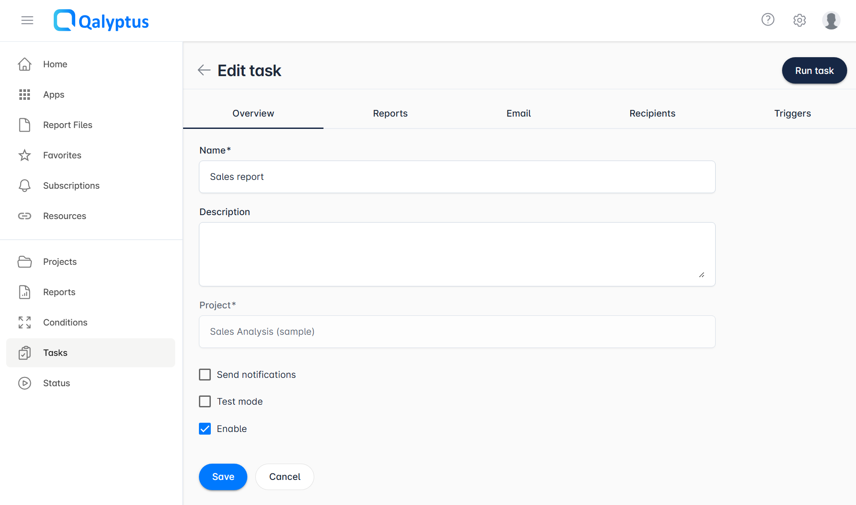Image resolution: width=856 pixels, height=505 pixels.
Task: Open the Triggers tab
Action: click(x=792, y=113)
